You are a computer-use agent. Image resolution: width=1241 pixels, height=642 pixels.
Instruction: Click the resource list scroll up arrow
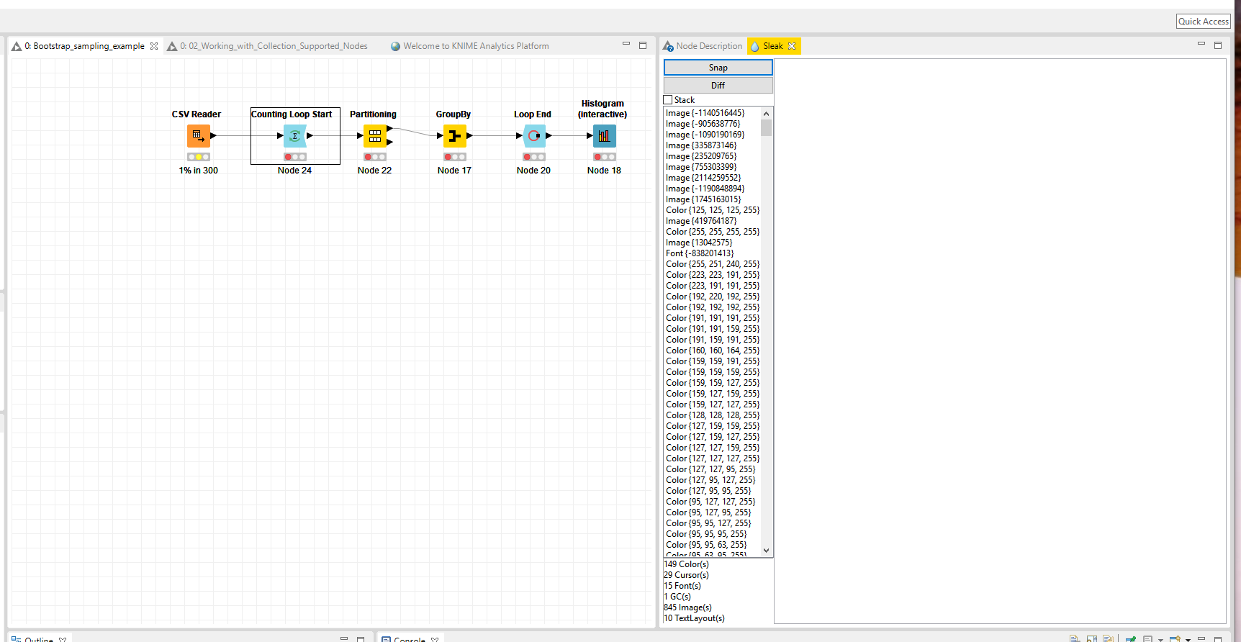(x=766, y=114)
